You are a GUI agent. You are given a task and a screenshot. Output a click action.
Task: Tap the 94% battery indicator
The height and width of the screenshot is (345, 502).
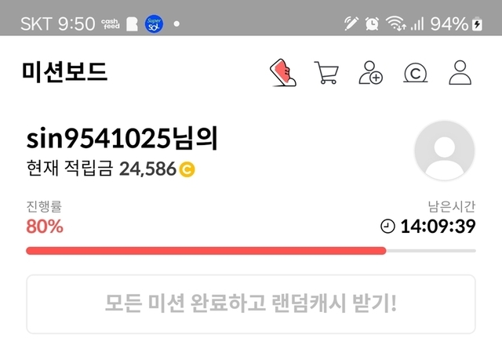click(457, 24)
